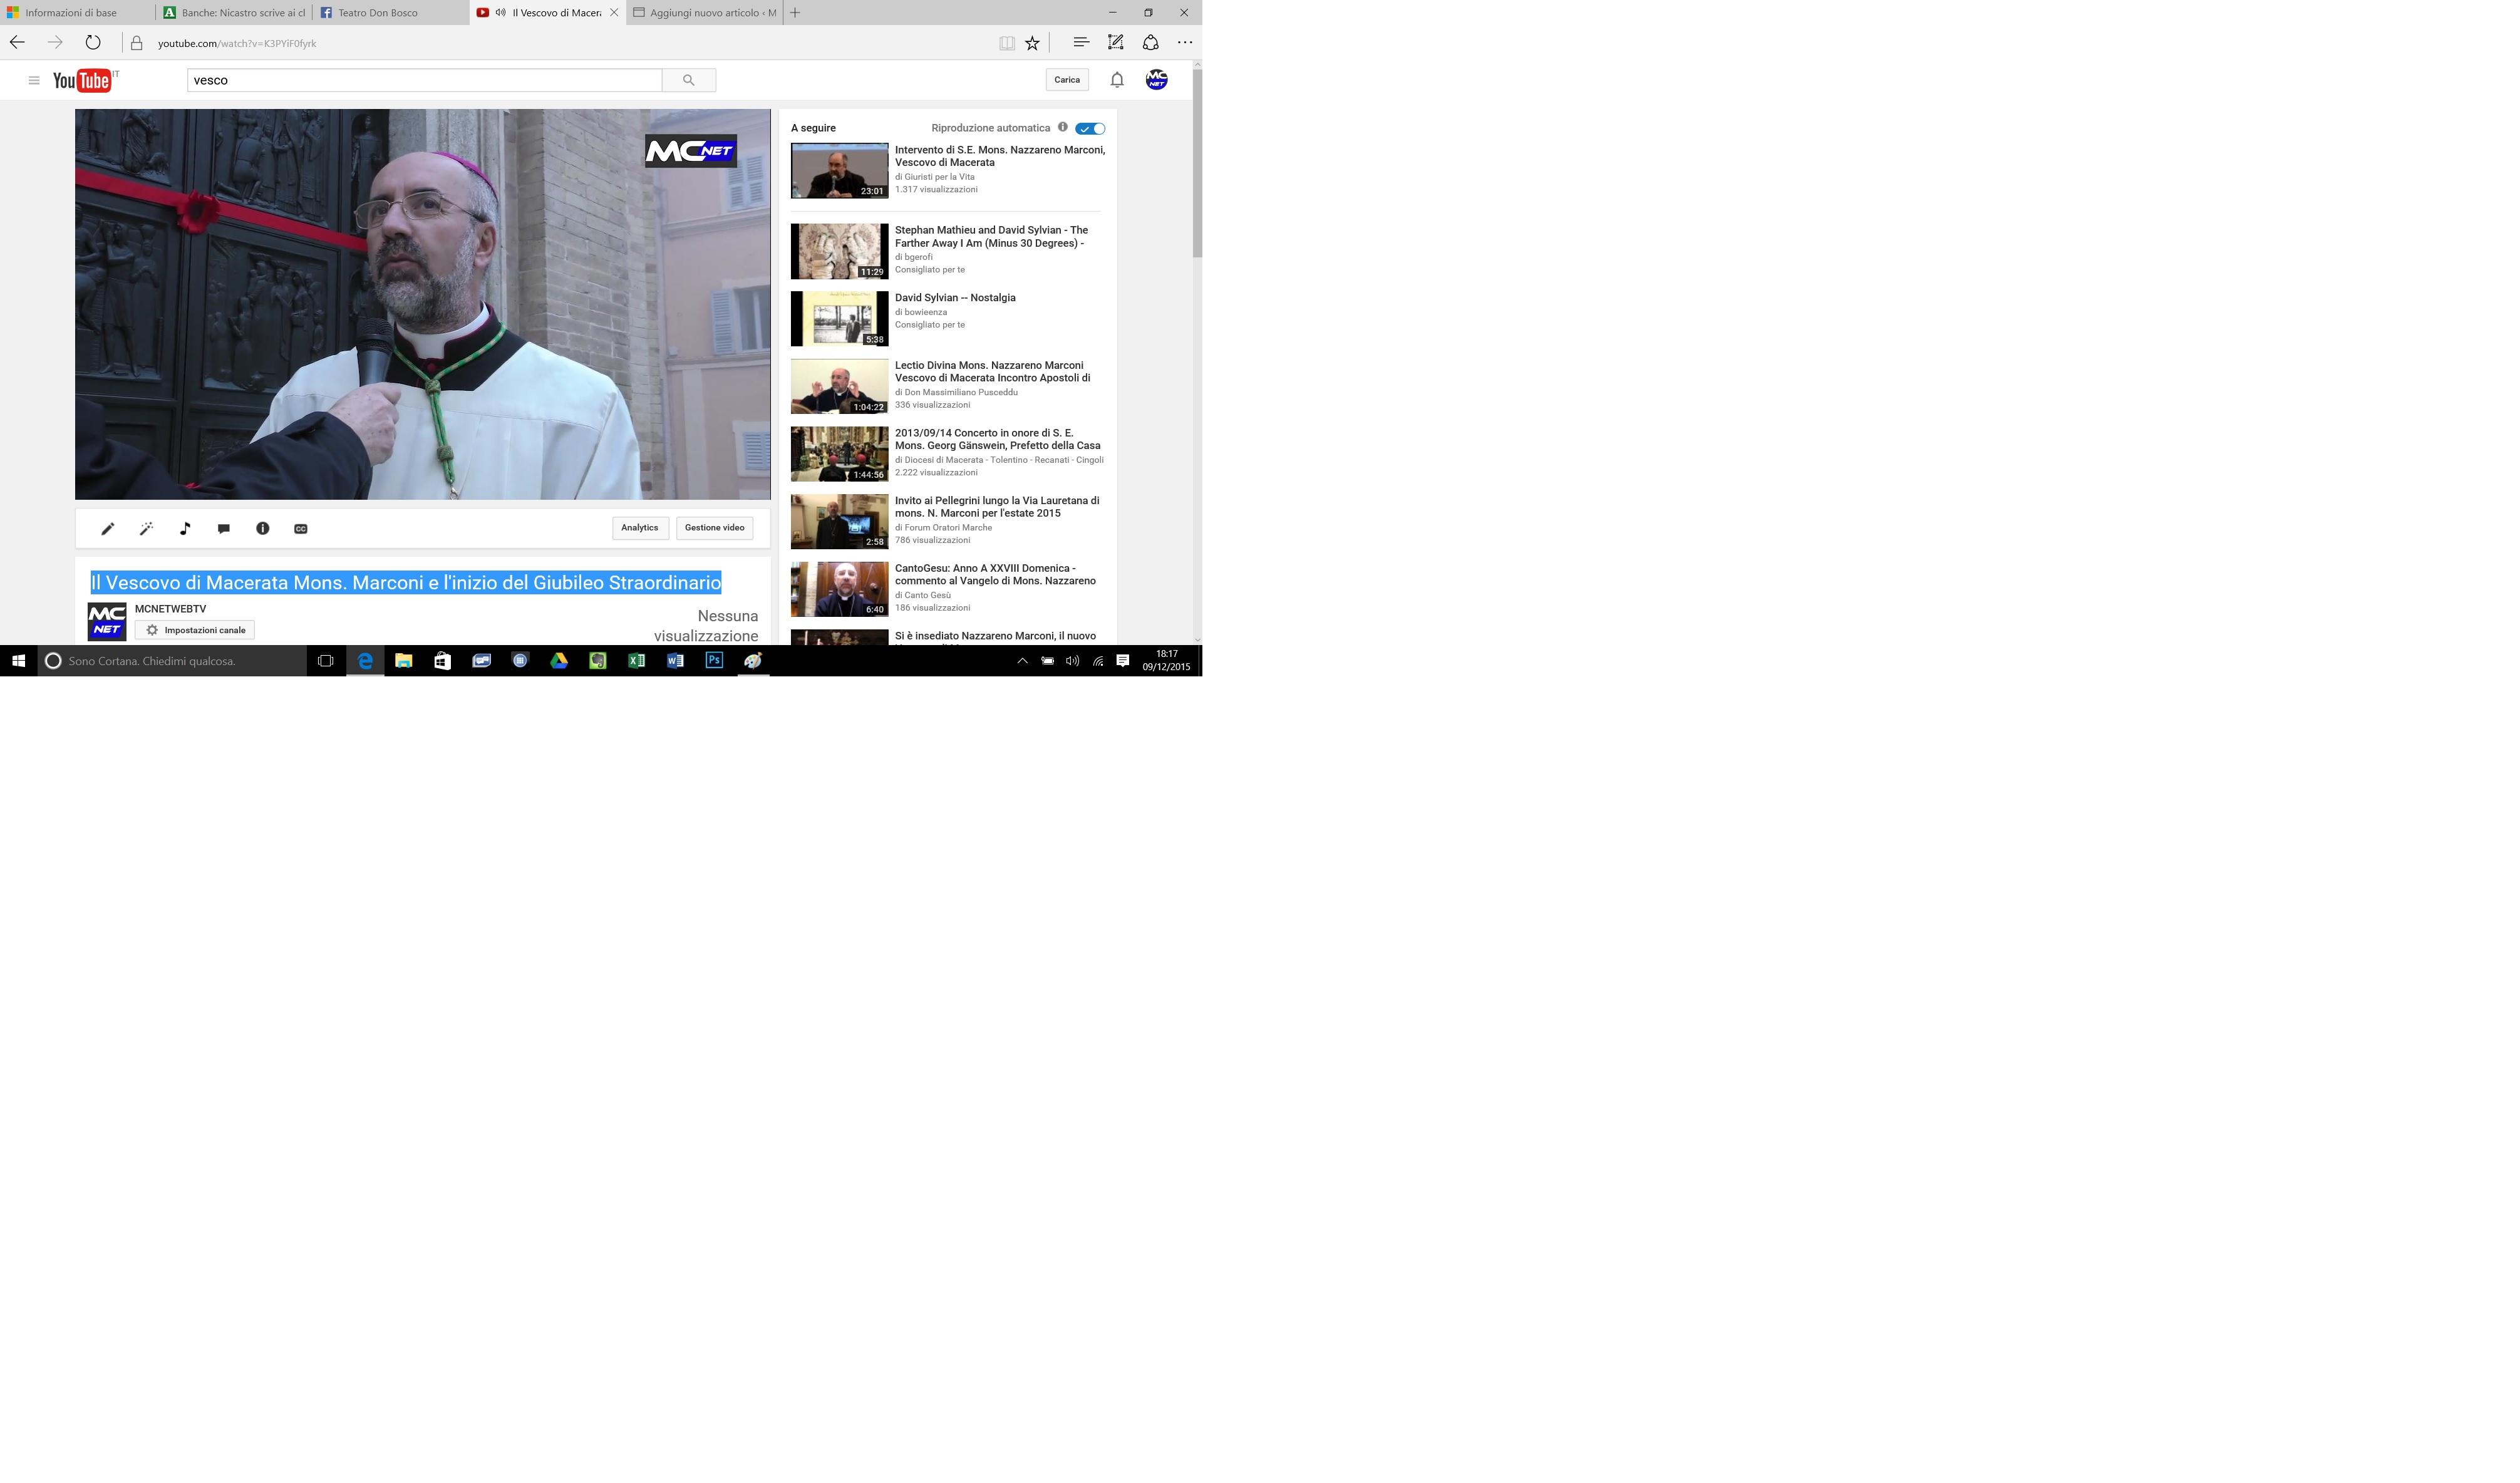The image size is (2520, 1483).
Task: Switch to the Informazioni di base tab
Action: click(x=78, y=13)
